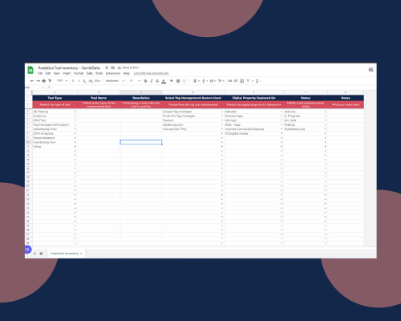The height and width of the screenshot is (321, 401).
Task: Open text rotation options
Action: pyautogui.click(x=221, y=81)
